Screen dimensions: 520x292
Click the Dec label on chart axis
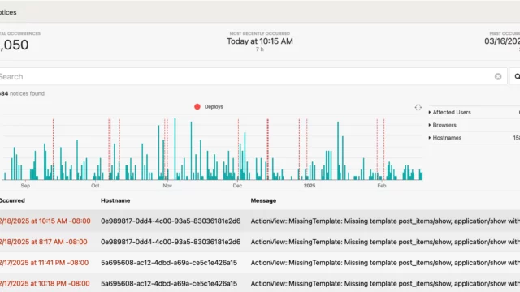click(x=237, y=186)
